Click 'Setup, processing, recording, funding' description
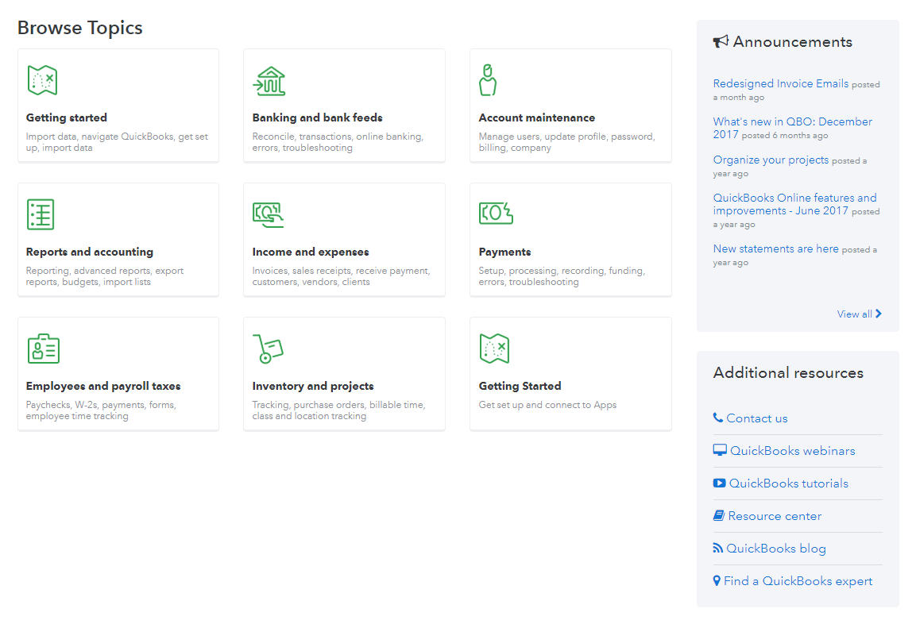 coord(562,276)
